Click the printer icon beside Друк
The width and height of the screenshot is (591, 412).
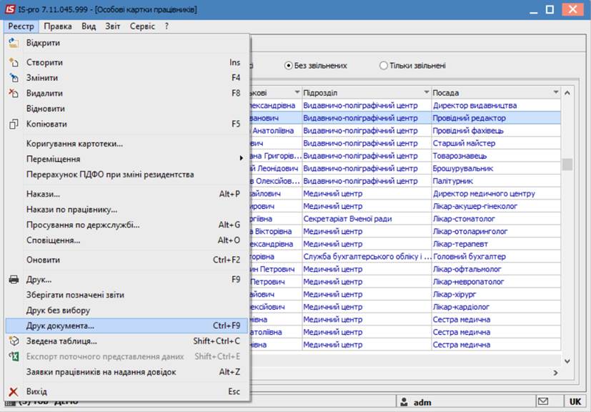pos(14,280)
